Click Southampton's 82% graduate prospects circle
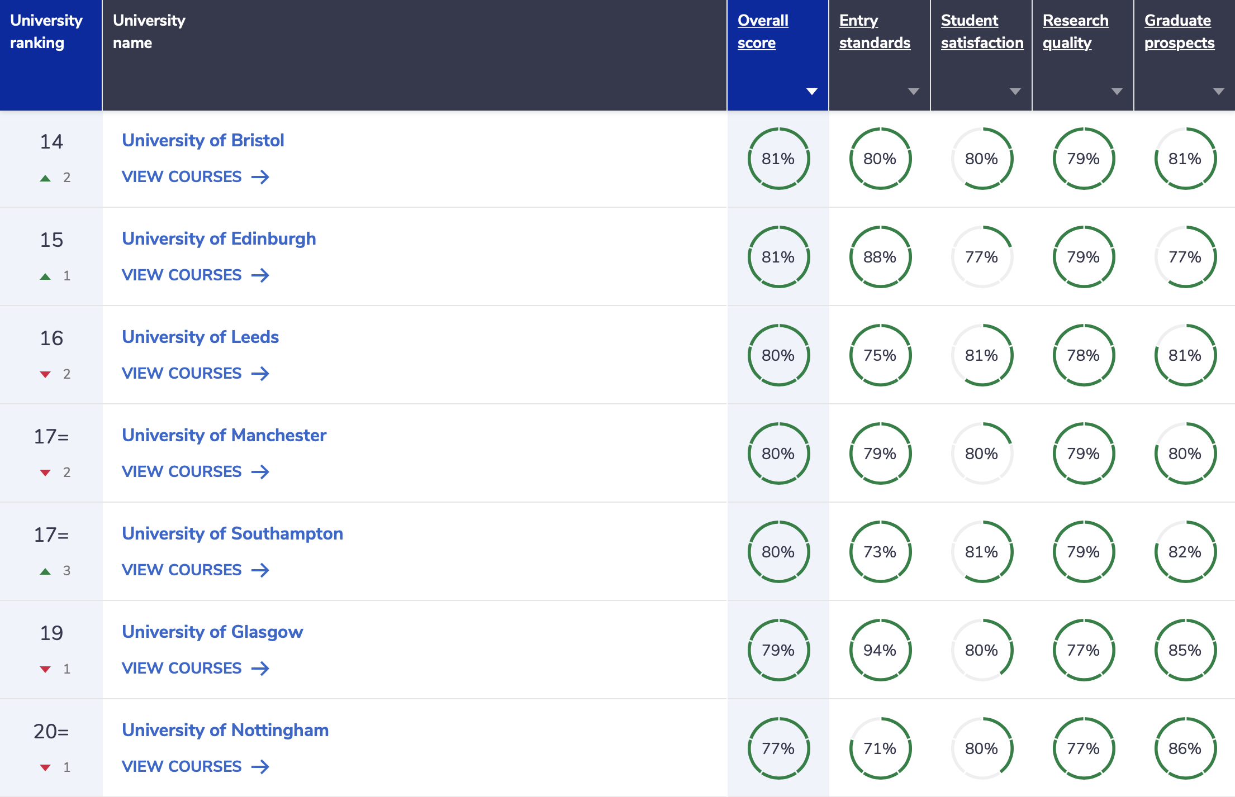1235x797 pixels. [x=1185, y=552]
